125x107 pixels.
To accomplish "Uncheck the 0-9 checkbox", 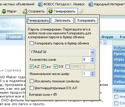I will click(x=56, y=67).
